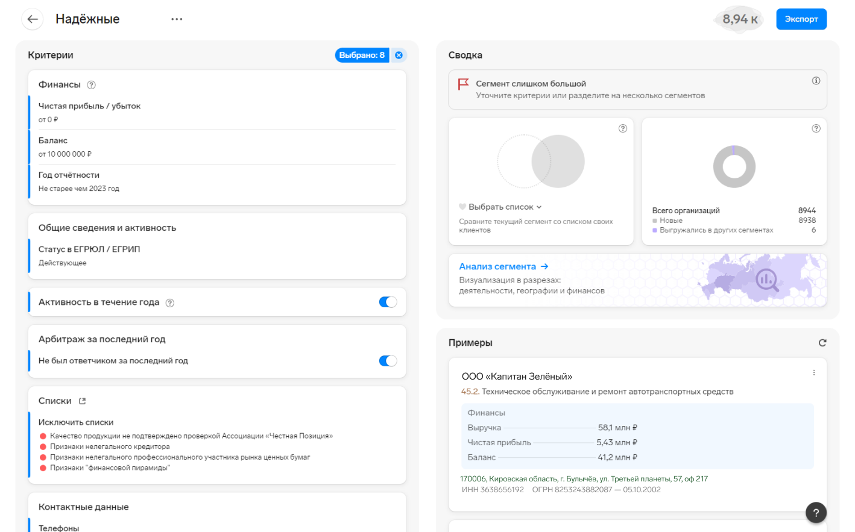The width and height of the screenshot is (855, 532).
Task: Click the back arrow button
Action: click(33, 19)
